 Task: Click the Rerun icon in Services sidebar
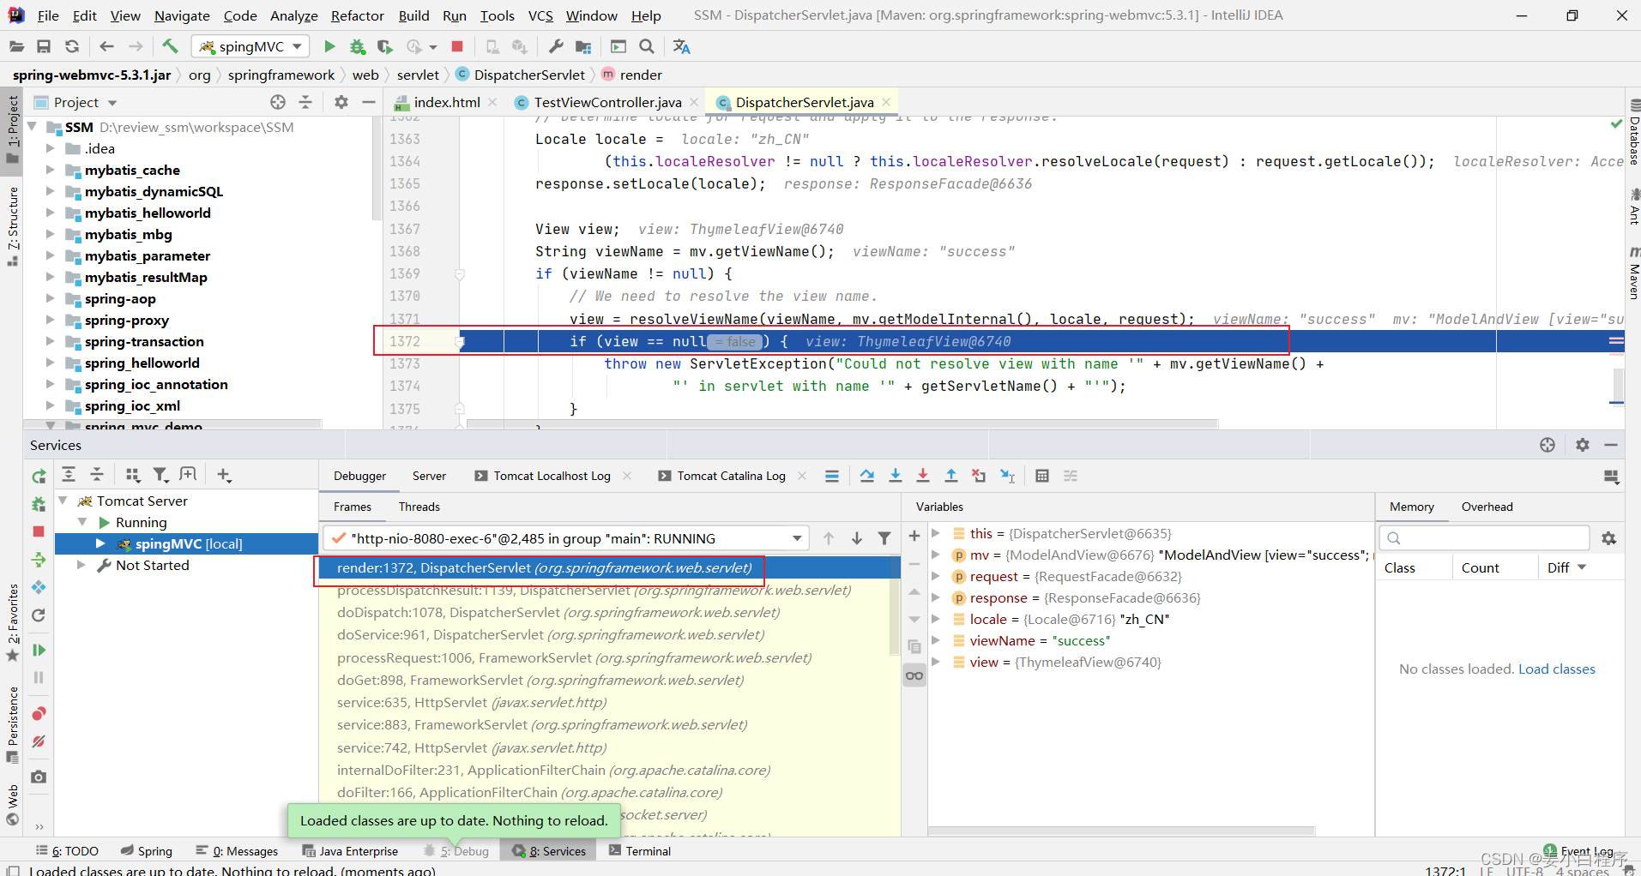point(39,476)
